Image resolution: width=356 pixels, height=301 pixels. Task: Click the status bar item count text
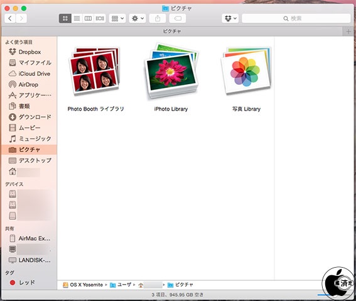click(x=177, y=295)
